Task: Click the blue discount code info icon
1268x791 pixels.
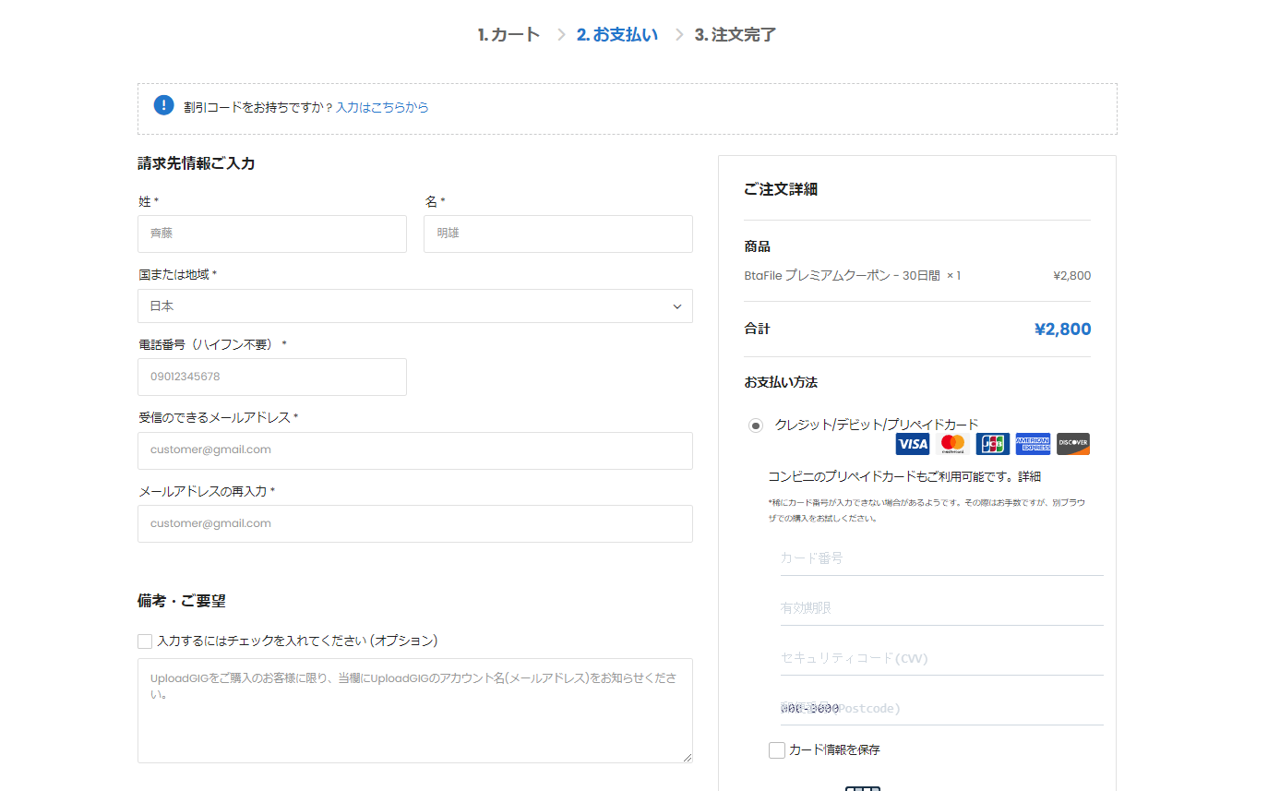Action: tap(163, 106)
